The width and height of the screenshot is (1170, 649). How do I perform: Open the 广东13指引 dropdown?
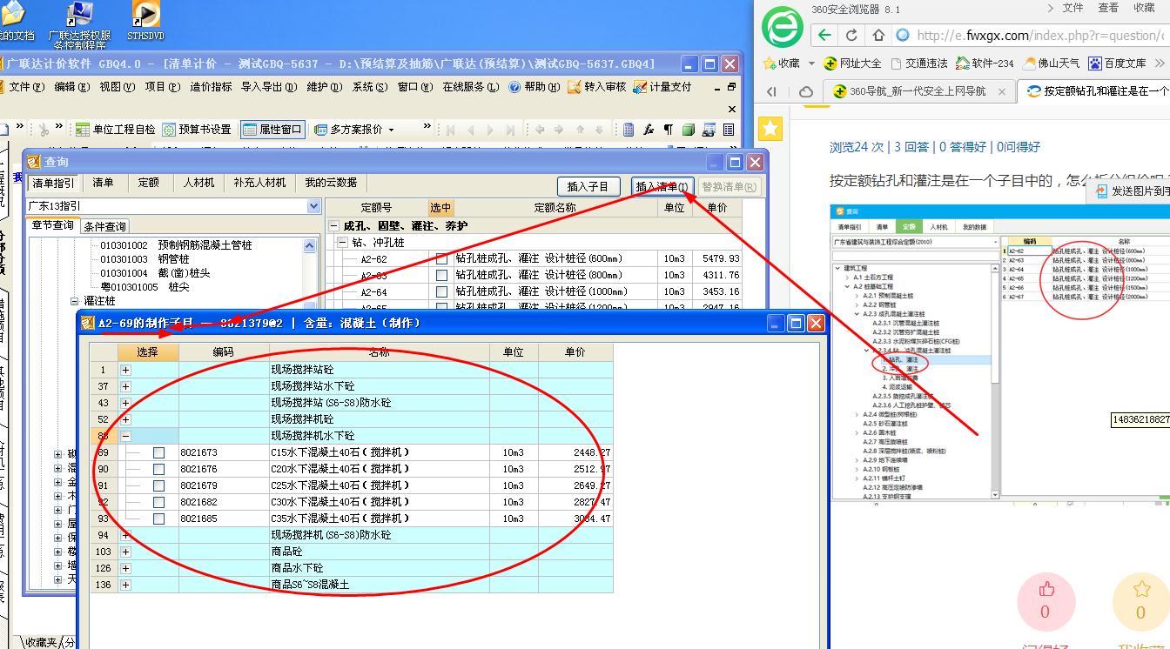click(x=314, y=206)
